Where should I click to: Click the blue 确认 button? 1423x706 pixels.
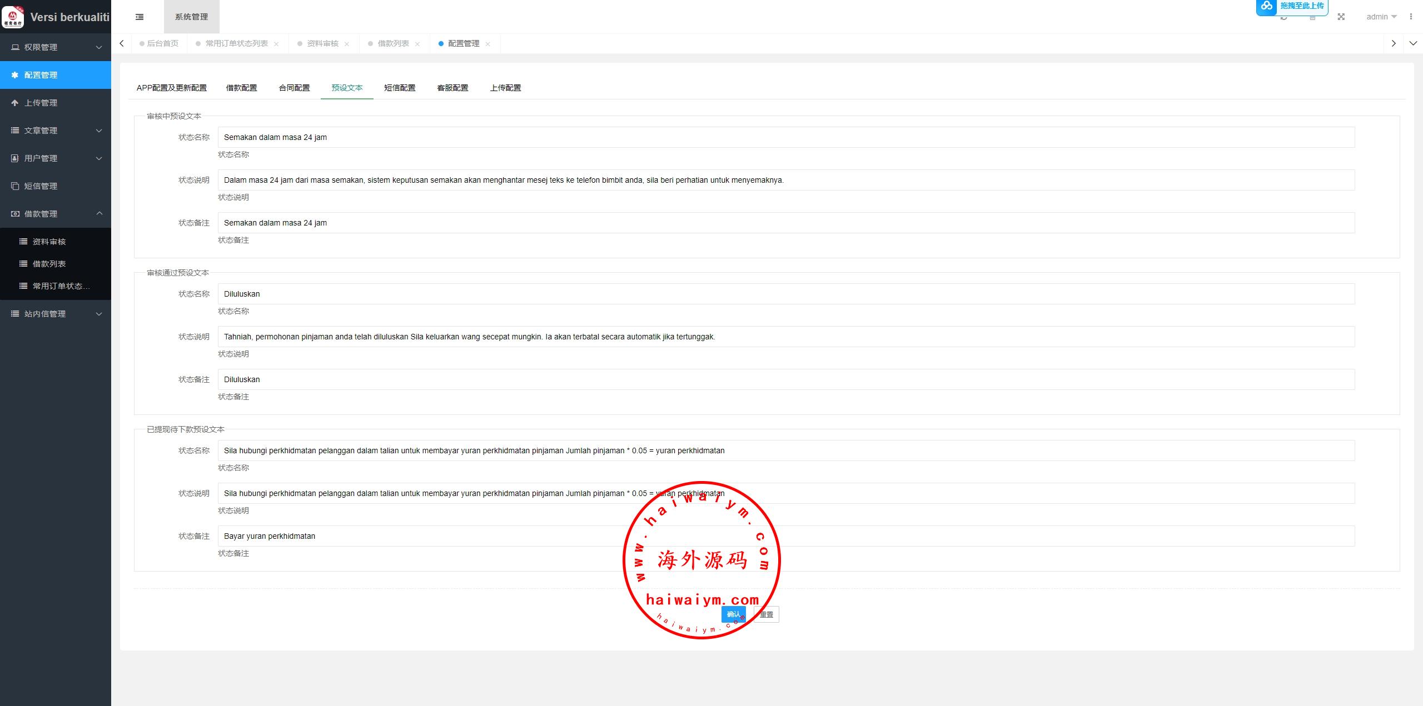(x=733, y=614)
